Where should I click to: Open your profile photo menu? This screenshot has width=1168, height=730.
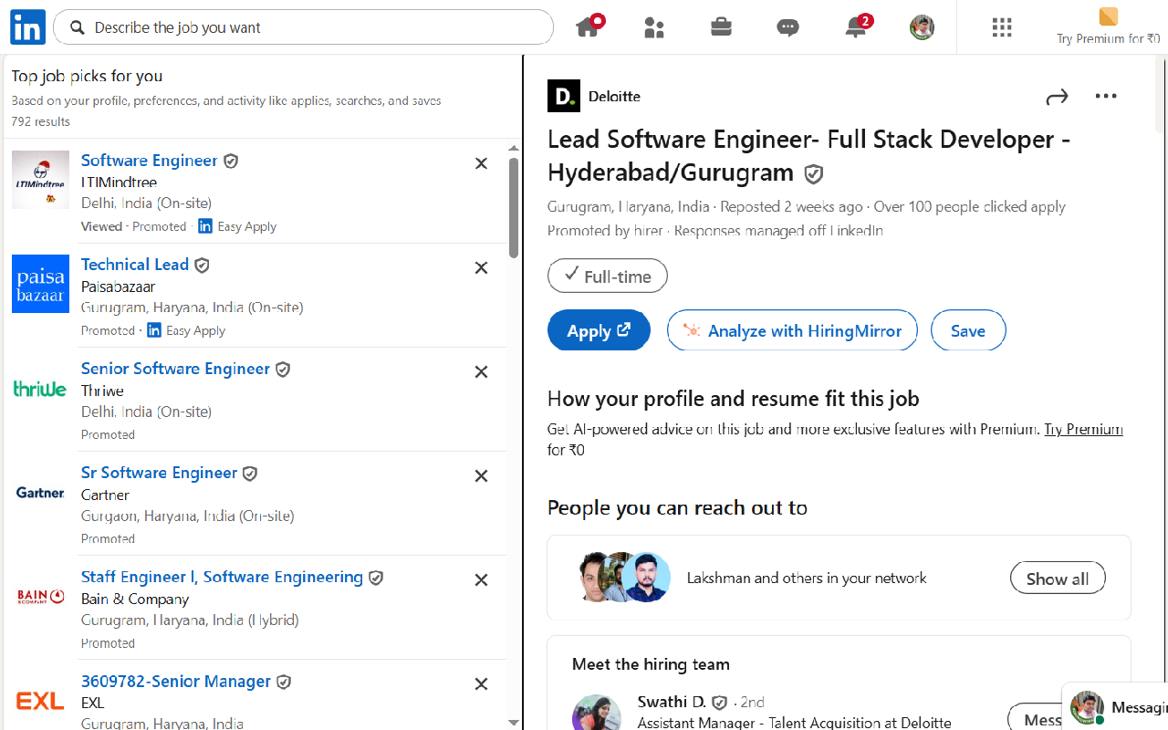click(x=921, y=27)
